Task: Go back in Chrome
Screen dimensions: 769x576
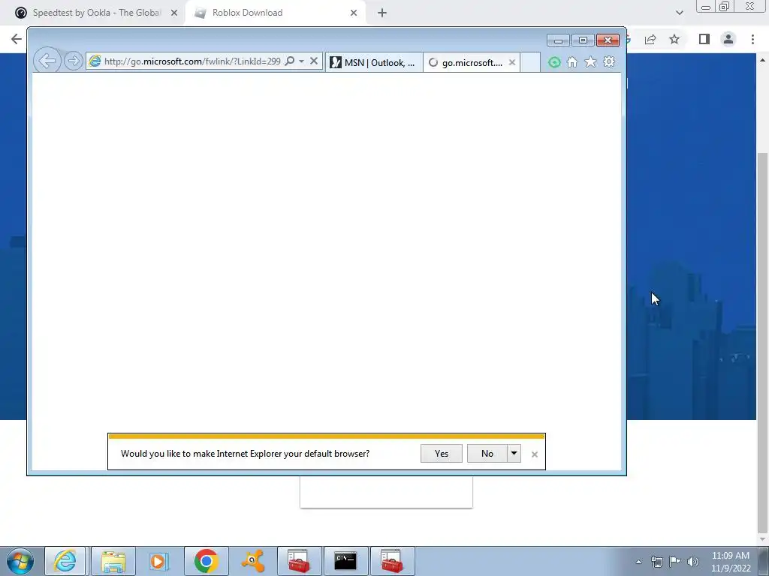Action: 17,39
